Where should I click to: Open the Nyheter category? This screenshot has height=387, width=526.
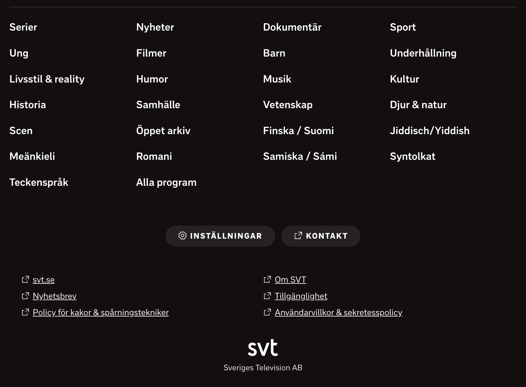click(155, 27)
